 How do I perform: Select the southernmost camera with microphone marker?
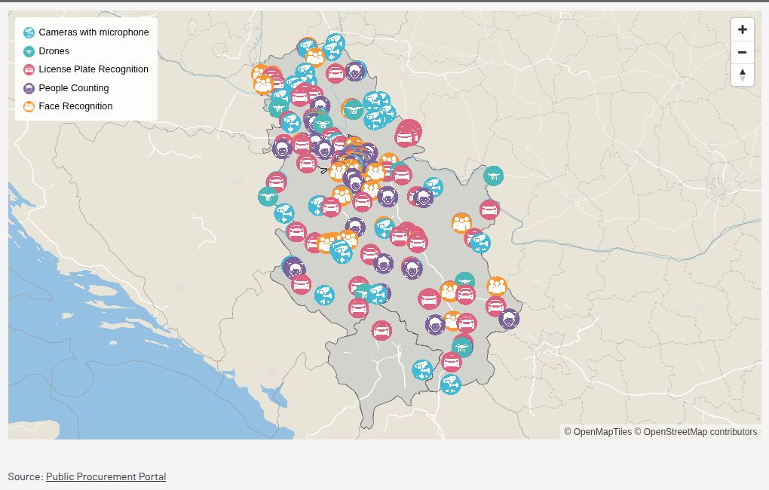[x=450, y=384]
